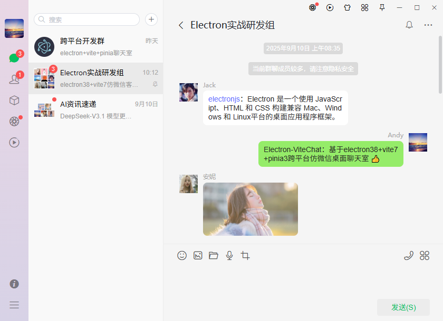Select the send image icon
Screen dimensions: 443x321
(x=198, y=255)
